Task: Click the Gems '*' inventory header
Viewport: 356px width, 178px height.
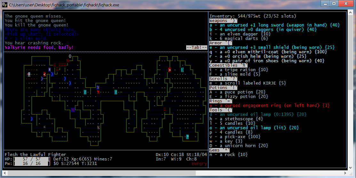Action: [x=219, y=150]
